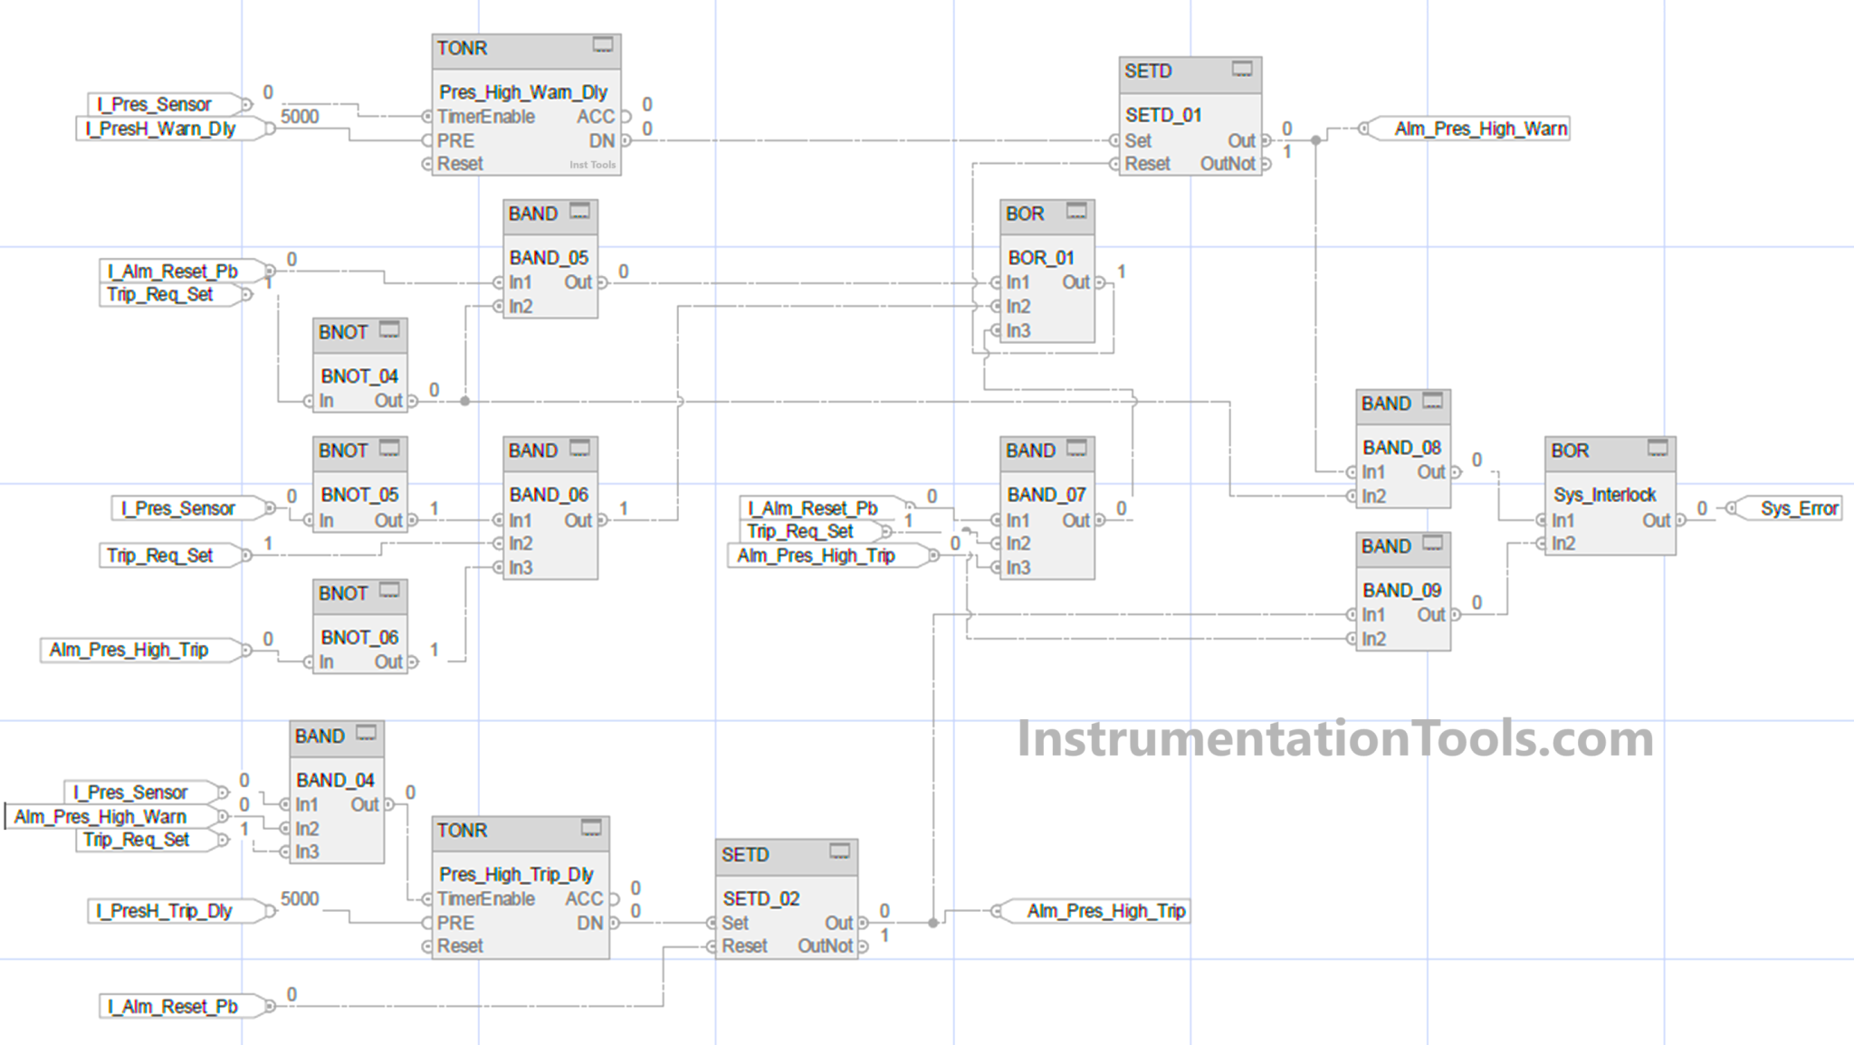Select Trip_Req_Set input feeding BAND_04
Viewport: 1854px width, 1045px height.
point(152,840)
